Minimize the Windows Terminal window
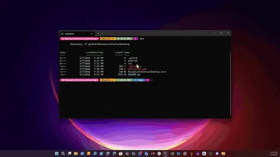Viewport: 280px width, 157px height. coord(214,33)
